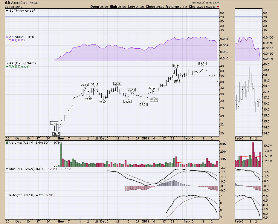Image resolution: width=278 pixels, height=224 pixels.
Task: Click the Alcoa Corp. NYSE company name
Action: coord(25,3)
